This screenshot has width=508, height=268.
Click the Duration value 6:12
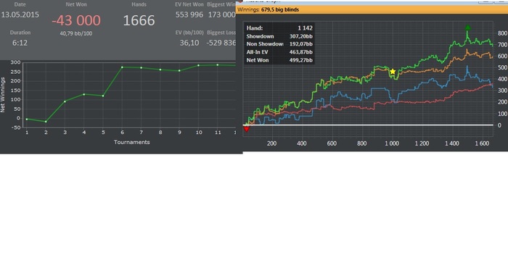pyautogui.click(x=20, y=43)
